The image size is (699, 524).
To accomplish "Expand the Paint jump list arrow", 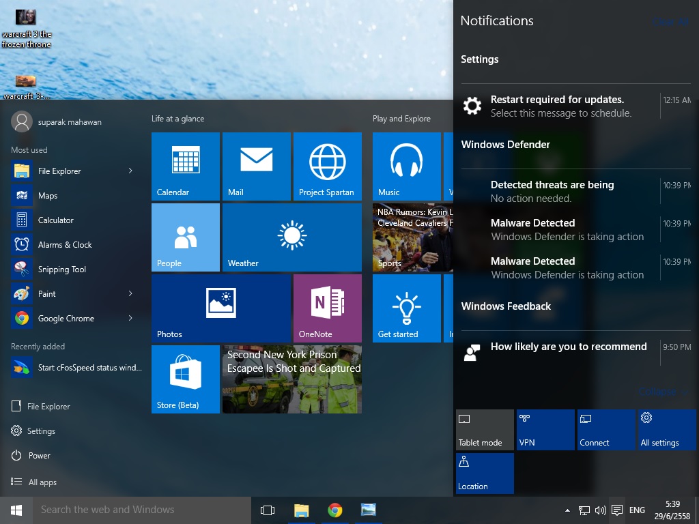I will pyautogui.click(x=130, y=294).
